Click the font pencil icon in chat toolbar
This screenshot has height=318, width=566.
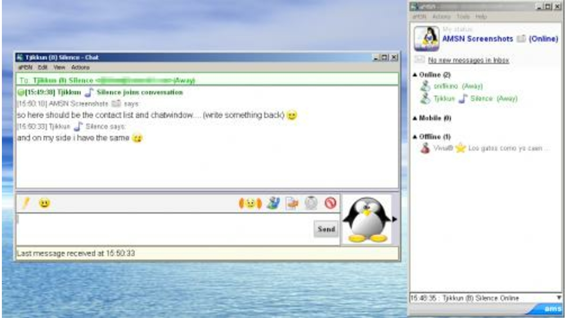26,203
